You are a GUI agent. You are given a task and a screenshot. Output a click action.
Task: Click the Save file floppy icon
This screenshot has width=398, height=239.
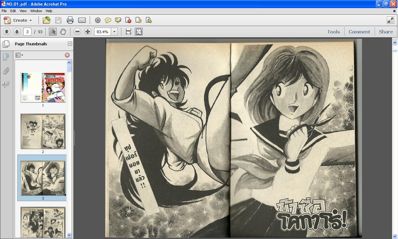click(58, 20)
